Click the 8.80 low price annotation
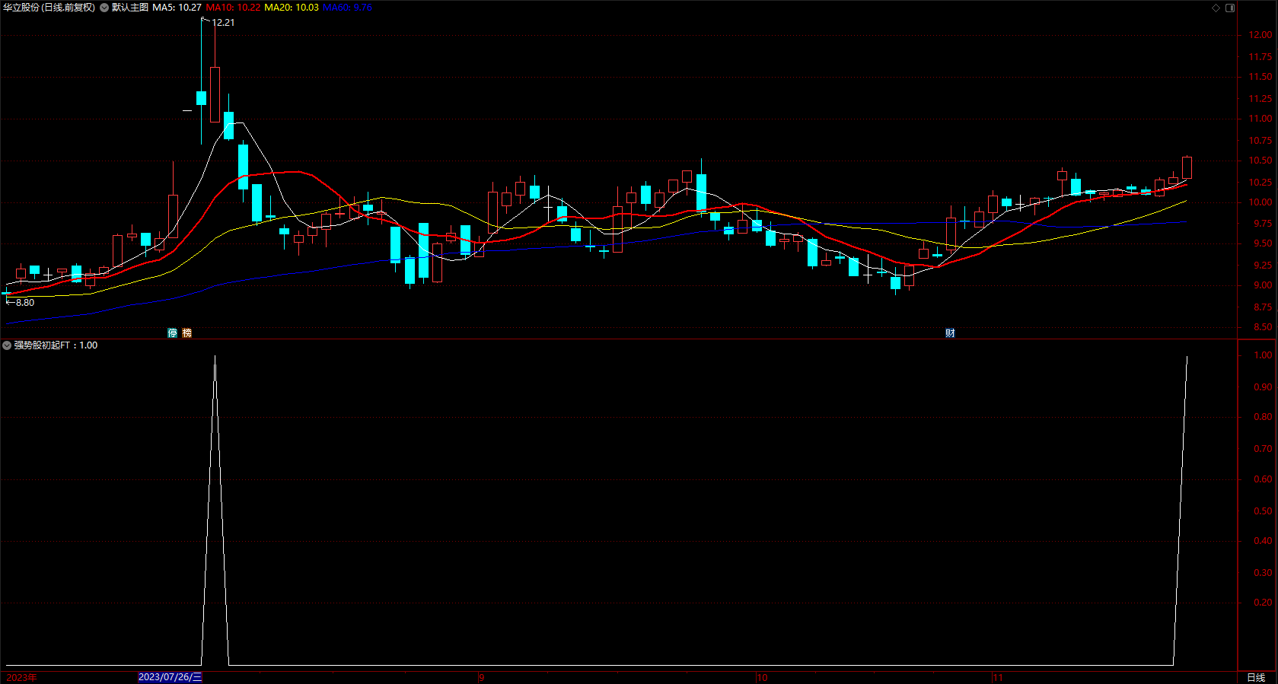The width and height of the screenshot is (1278, 684). pos(25,303)
